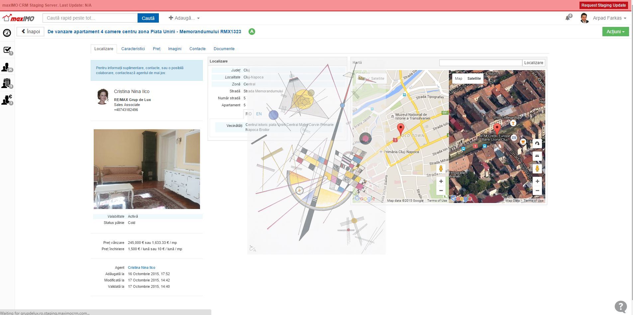633x315 pixels.
Task: Switch neighborhood text to EN language
Action: pos(259,114)
